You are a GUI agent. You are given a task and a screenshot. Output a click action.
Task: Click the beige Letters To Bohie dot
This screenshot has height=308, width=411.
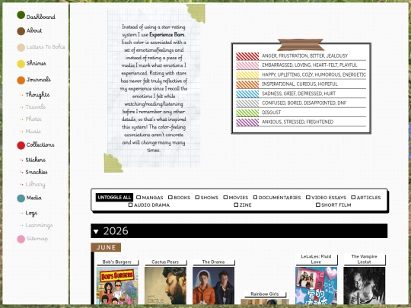click(x=21, y=47)
